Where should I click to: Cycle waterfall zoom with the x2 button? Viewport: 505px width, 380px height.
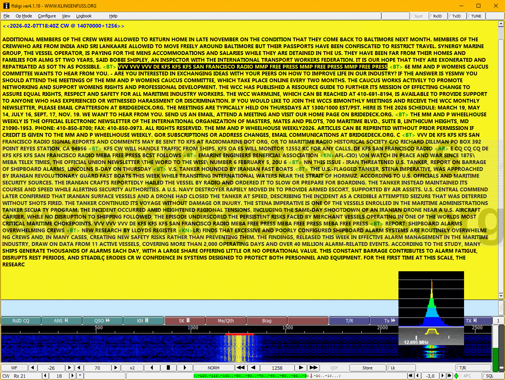click(x=132, y=367)
